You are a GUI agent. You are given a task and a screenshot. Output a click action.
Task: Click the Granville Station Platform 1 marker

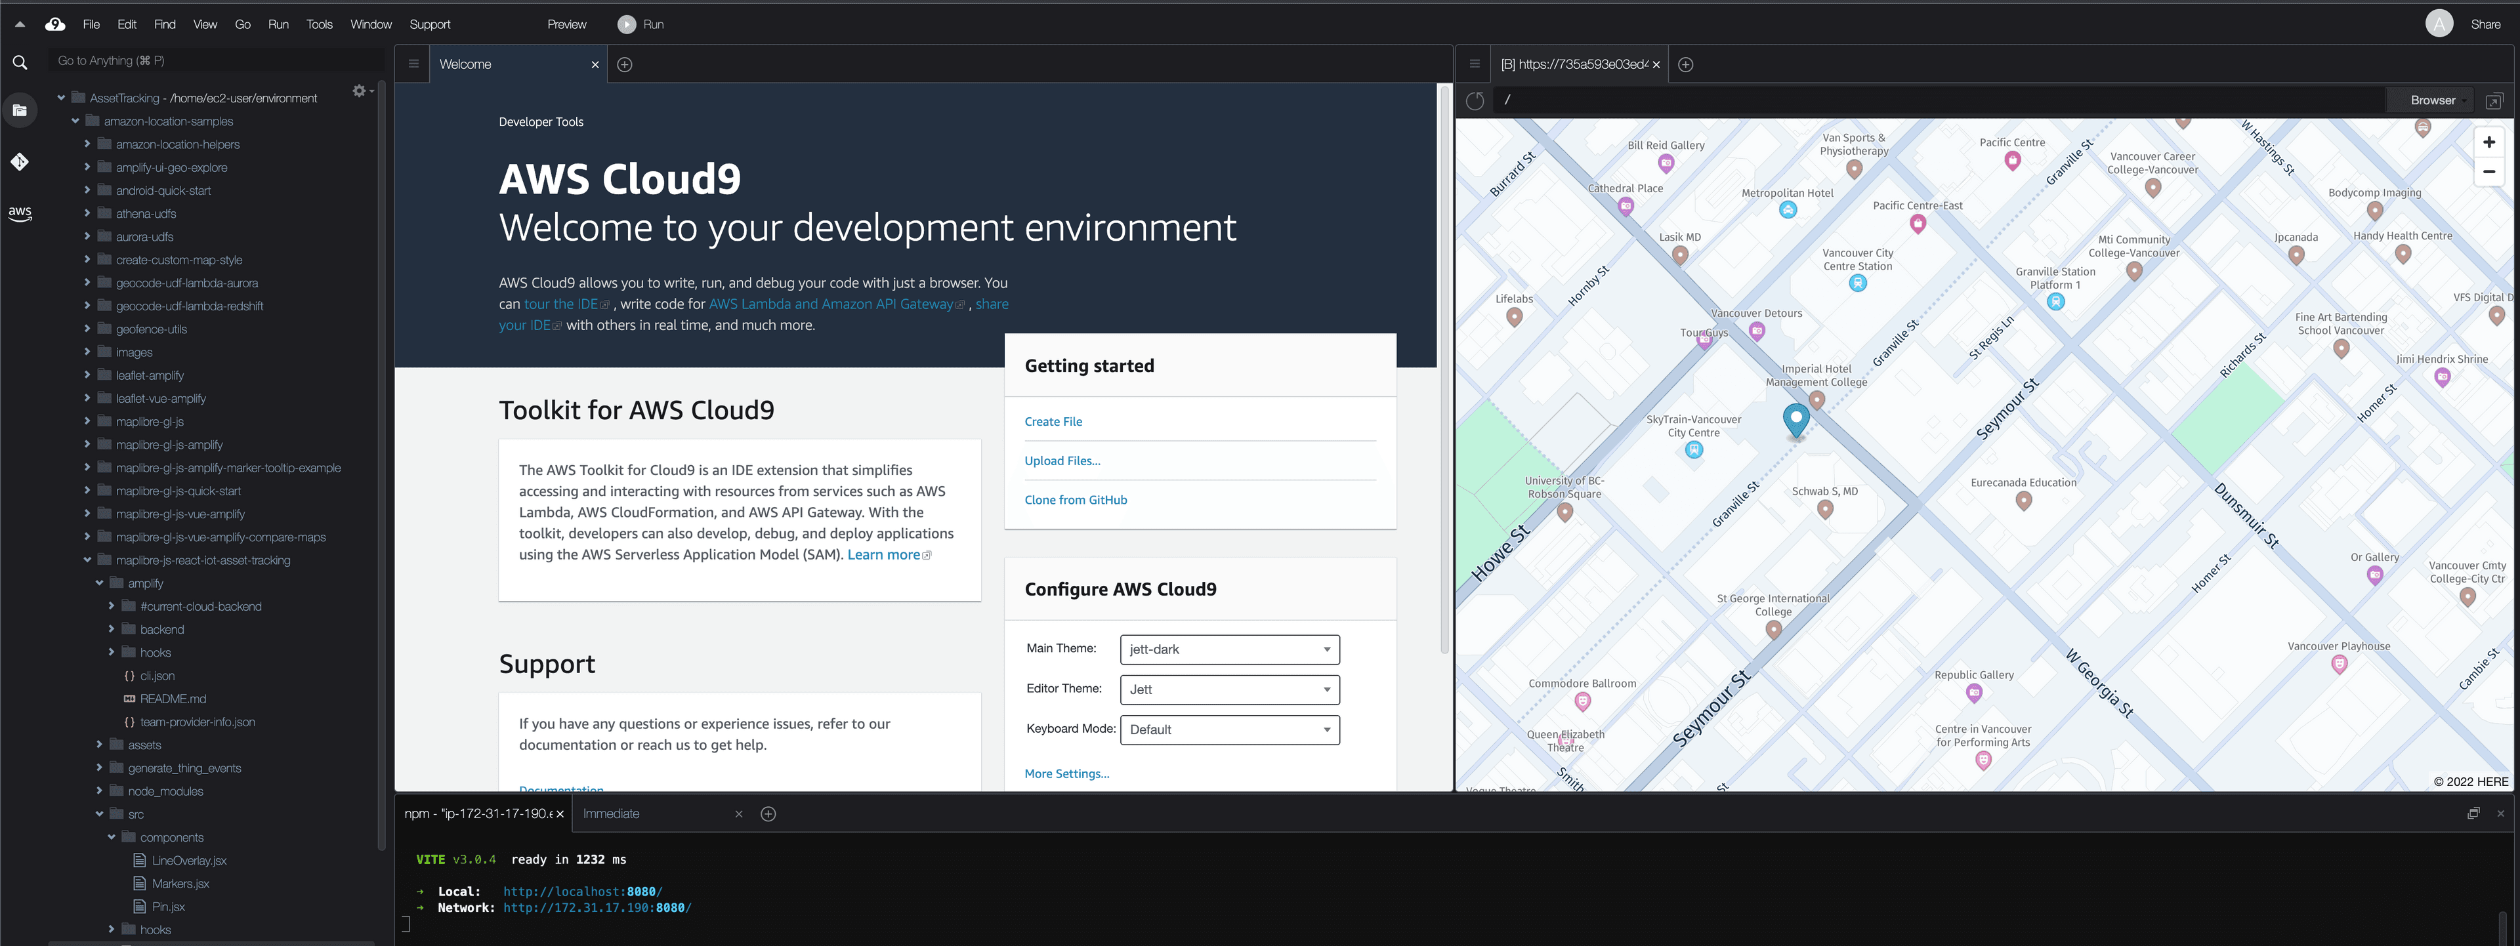2056,301
